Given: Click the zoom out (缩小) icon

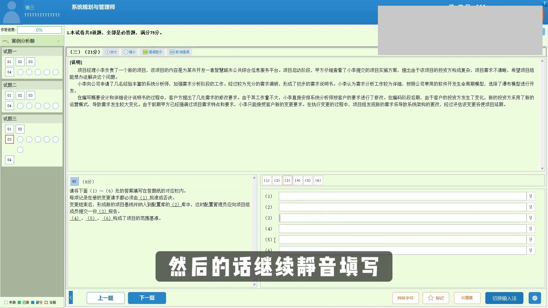Looking at the screenshot, I should pyautogui.click(x=130, y=52).
